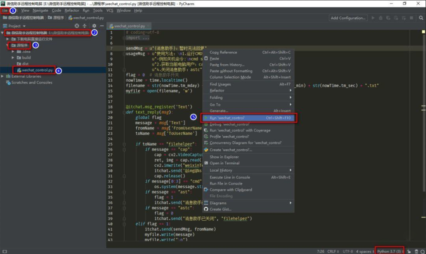Expand the .idea folder arrow
Screen dimensions: 426x254
pyautogui.click(x=13, y=51)
